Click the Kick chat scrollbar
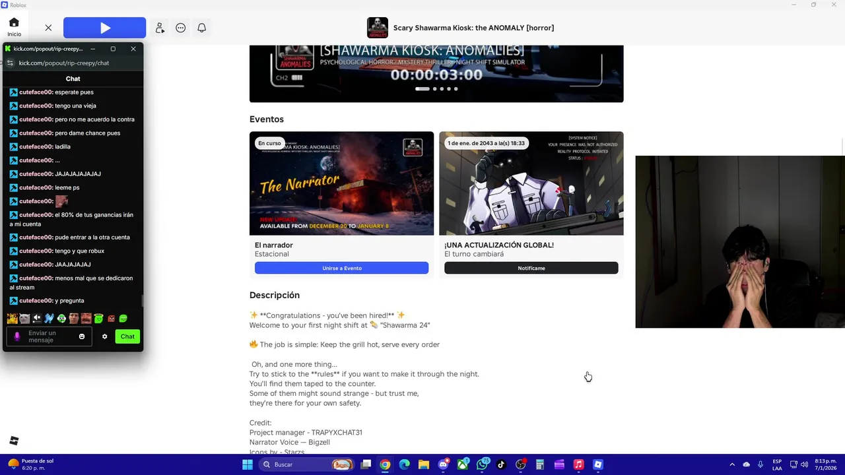The width and height of the screenshot is (845, 475). click(142, 301)
